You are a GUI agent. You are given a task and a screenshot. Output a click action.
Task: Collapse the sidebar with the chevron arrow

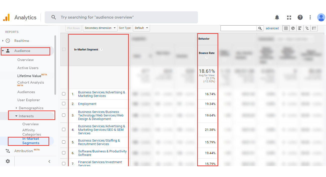[x=49, y=161]
